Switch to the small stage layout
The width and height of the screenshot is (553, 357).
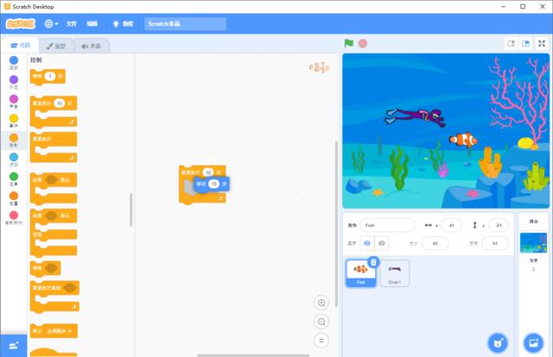click(x=511, y=43)
